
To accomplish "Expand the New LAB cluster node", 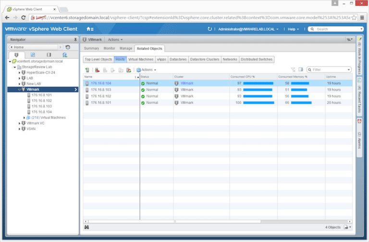I will click(19, 84).
